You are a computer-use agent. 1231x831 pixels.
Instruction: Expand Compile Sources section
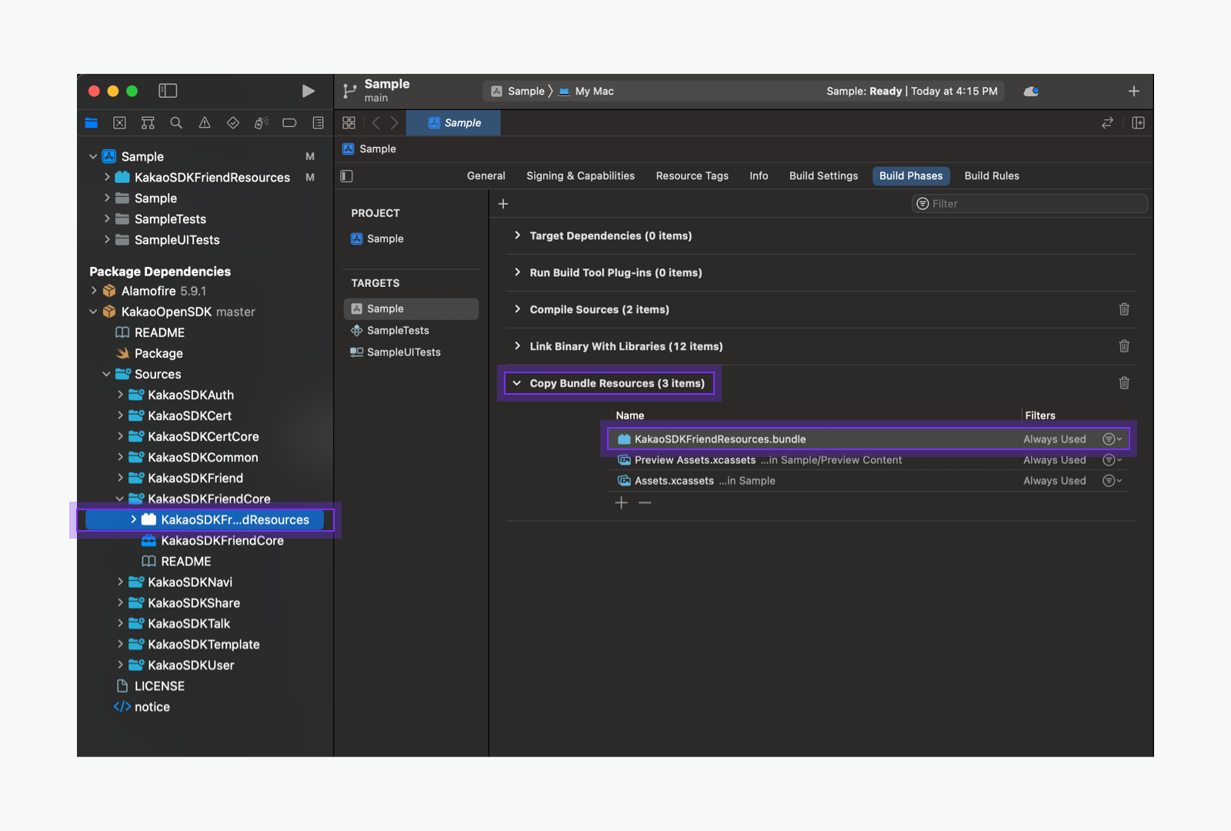(517, 309)
